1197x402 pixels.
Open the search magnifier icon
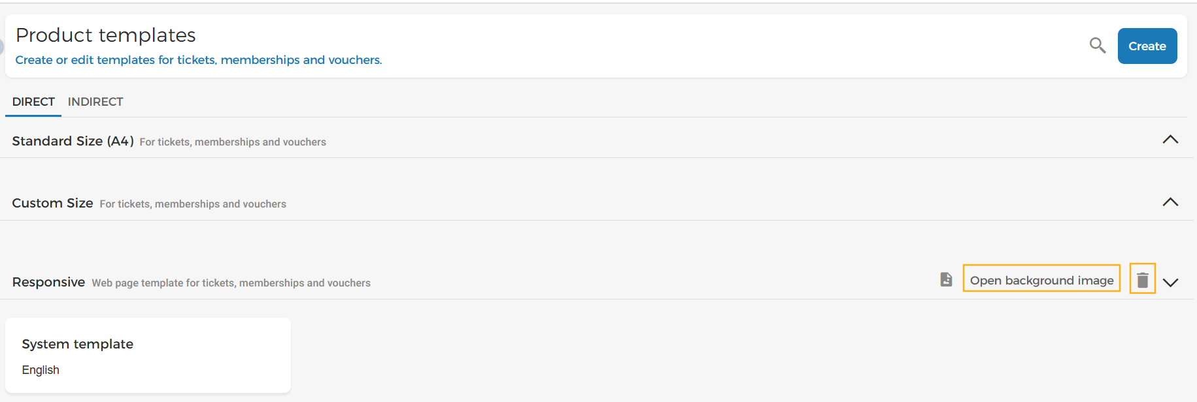click(x=1098, y=46)
